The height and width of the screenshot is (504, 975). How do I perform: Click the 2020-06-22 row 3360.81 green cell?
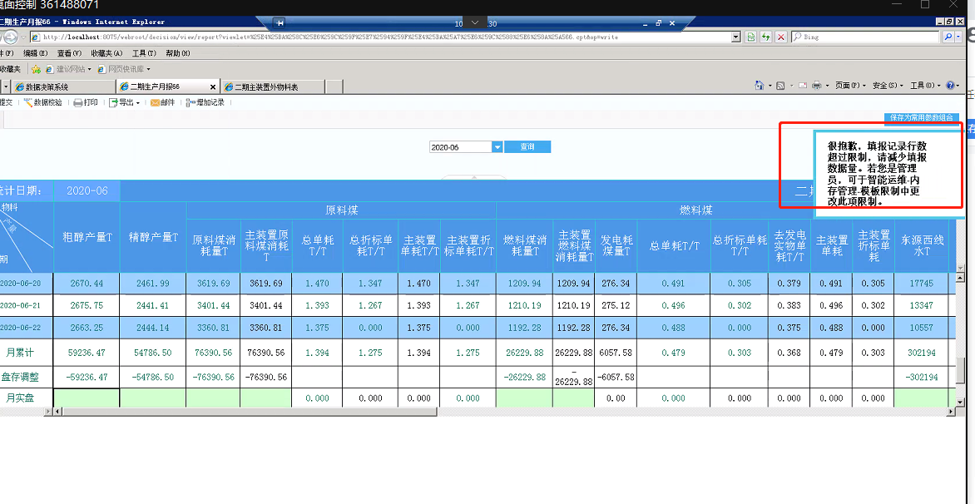tap(213, 328)
